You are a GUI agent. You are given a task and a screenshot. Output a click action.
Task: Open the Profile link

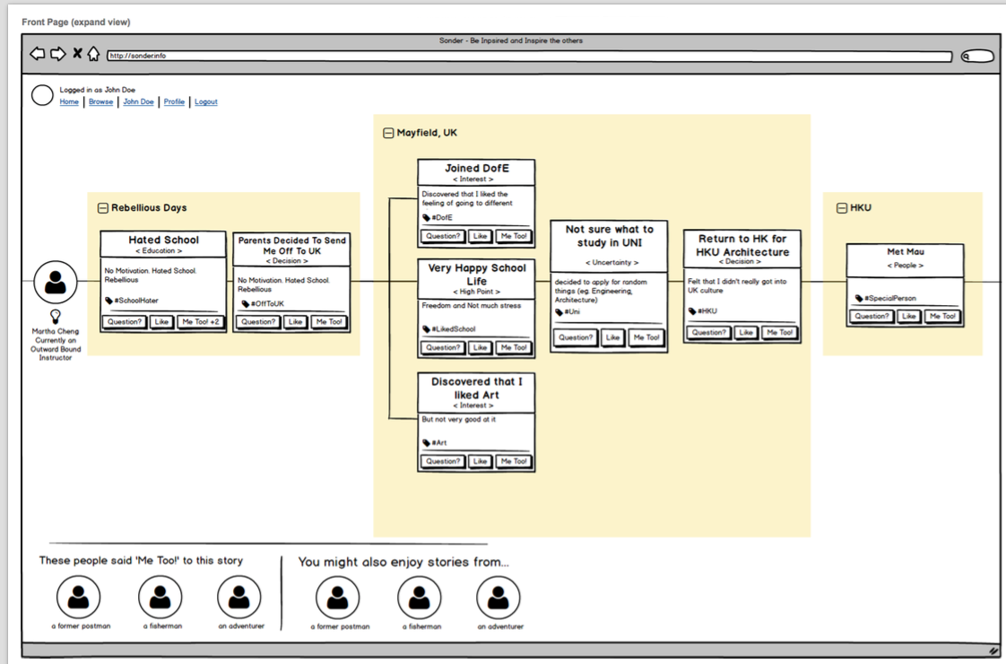pos(174,101)
